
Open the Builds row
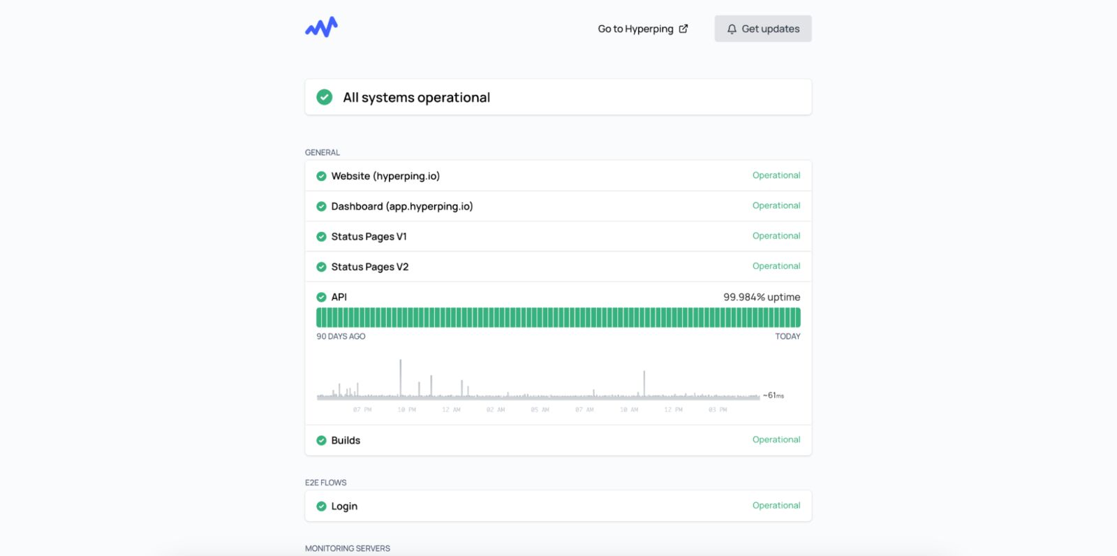point(558,440)
